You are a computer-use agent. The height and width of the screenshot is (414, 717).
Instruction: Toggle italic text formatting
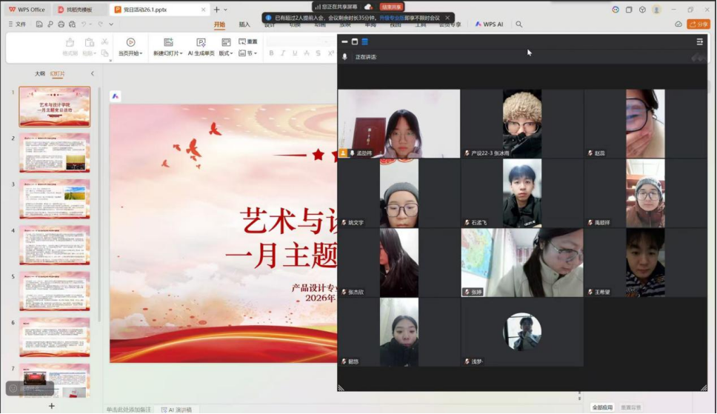[283, 53]
